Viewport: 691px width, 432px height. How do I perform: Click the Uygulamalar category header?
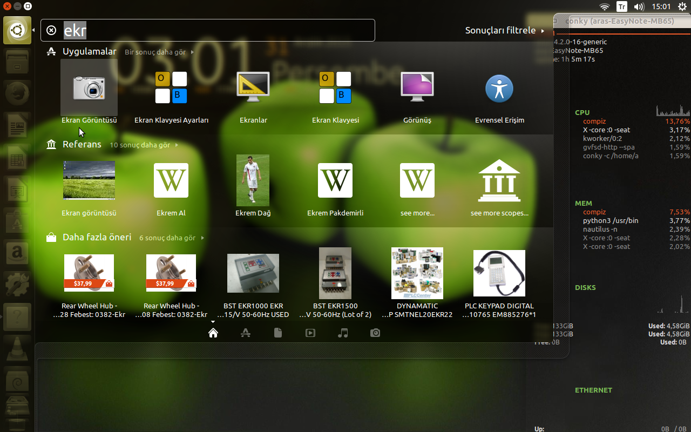[x=89, y=52]
